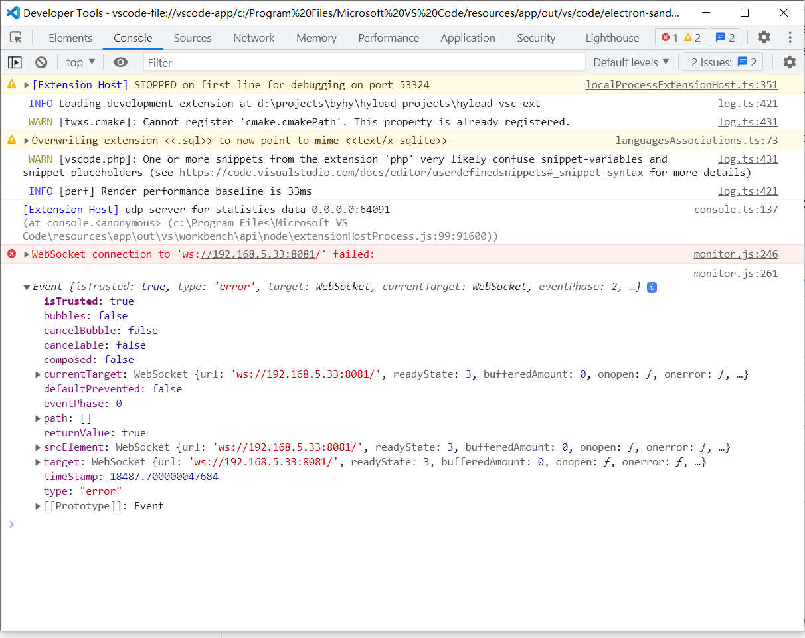Select the cancelBubble: false property

click(101, 331)
